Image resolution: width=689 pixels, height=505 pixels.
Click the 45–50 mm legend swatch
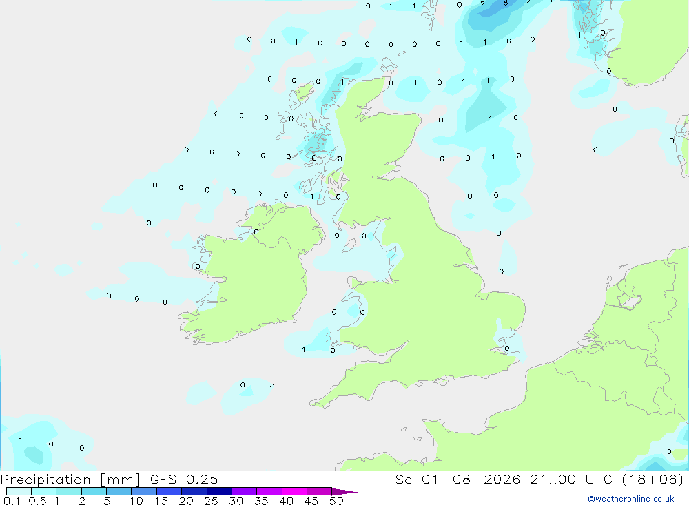320,491
